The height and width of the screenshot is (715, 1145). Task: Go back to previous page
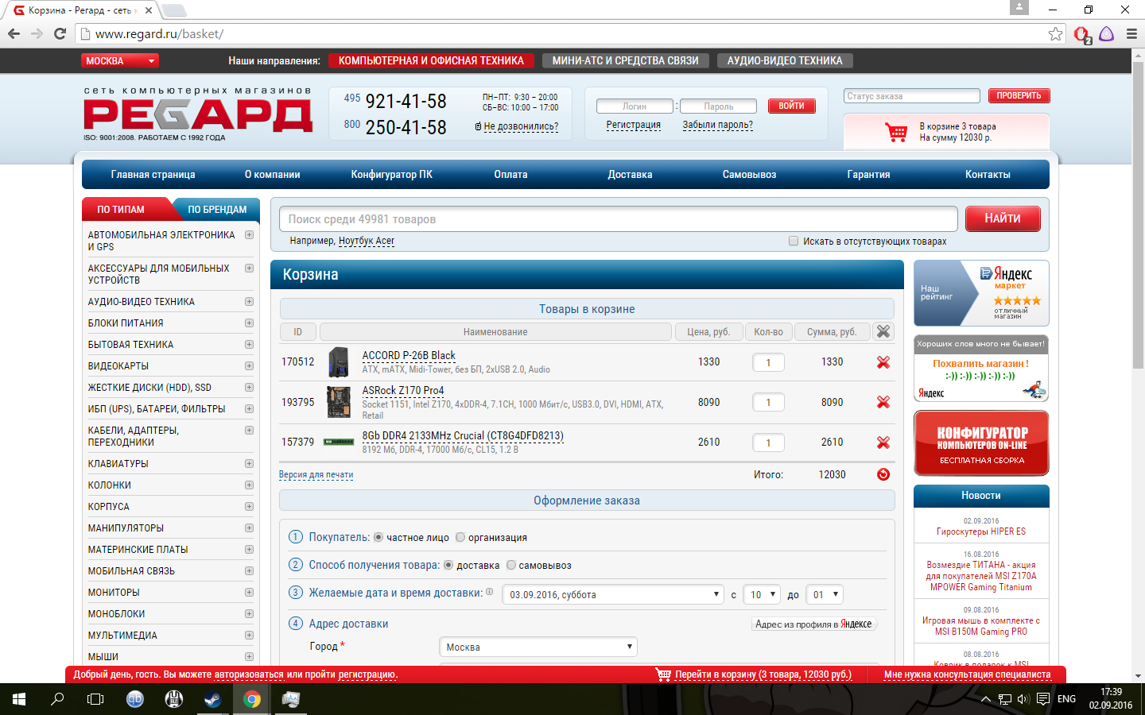coord(14,34)
